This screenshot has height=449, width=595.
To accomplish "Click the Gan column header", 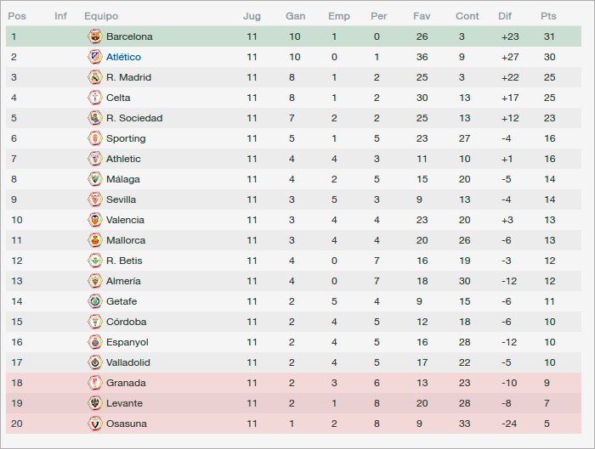I will click(x=295, y=16).
